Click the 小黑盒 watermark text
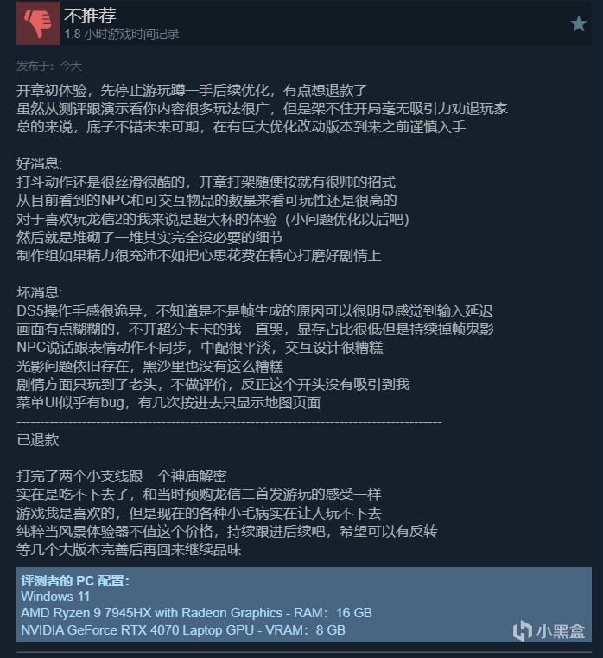603x658 pixels. [x=560, y=631]
